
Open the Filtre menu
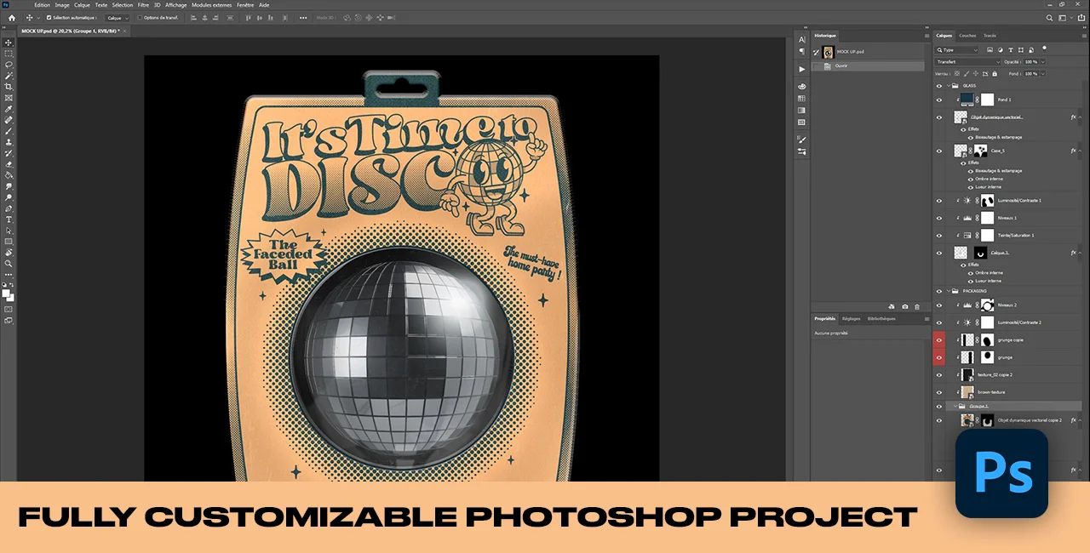coord(143,5)
